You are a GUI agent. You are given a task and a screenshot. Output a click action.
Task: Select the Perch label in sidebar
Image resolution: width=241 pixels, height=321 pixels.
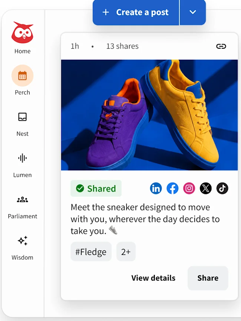click(22, 92)
